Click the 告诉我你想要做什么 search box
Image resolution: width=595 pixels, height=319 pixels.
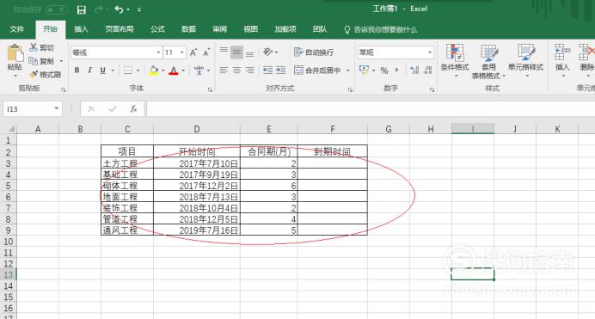point(381,29)
